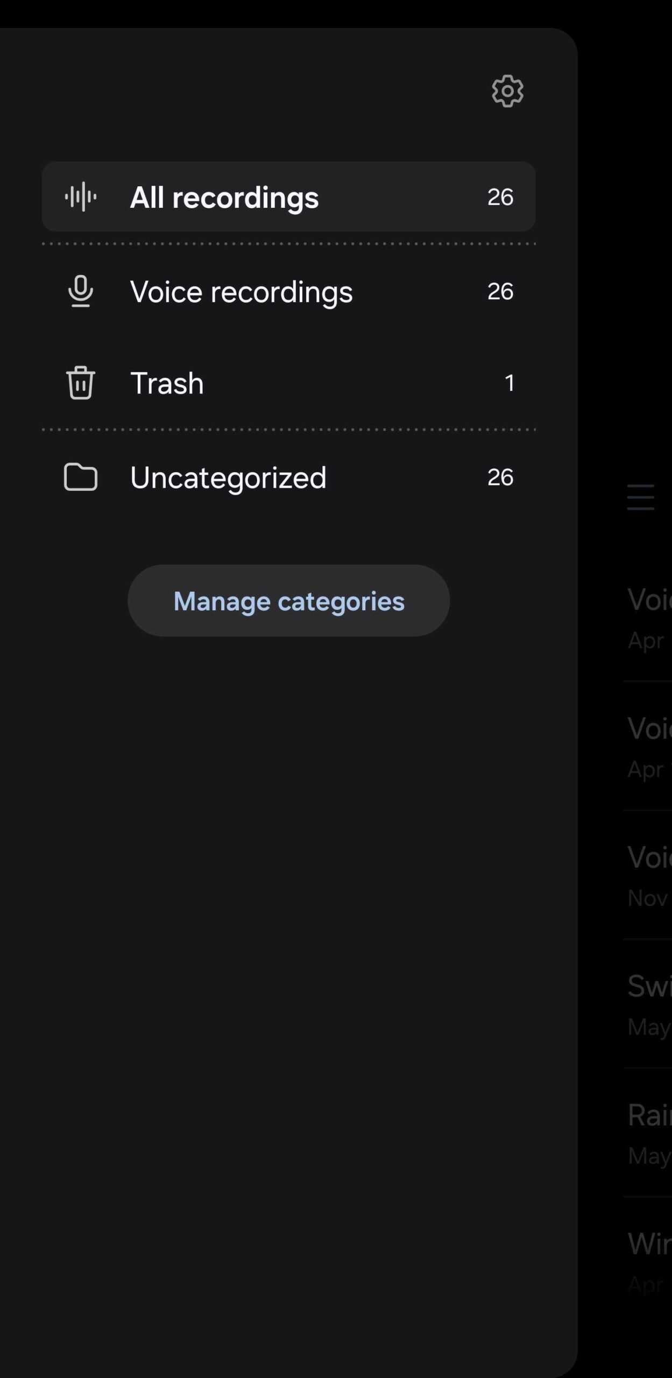672x1378 pixels.
Task: Open settings with the gear icon
Action: [507, 91]
